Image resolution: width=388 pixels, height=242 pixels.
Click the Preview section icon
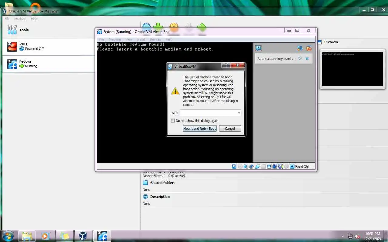(x=319, y=42)
